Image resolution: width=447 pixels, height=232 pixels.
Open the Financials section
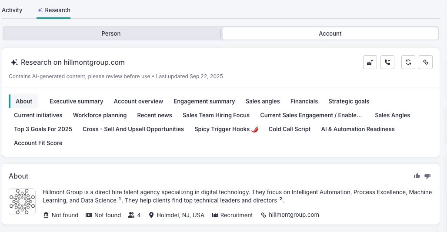304,101
